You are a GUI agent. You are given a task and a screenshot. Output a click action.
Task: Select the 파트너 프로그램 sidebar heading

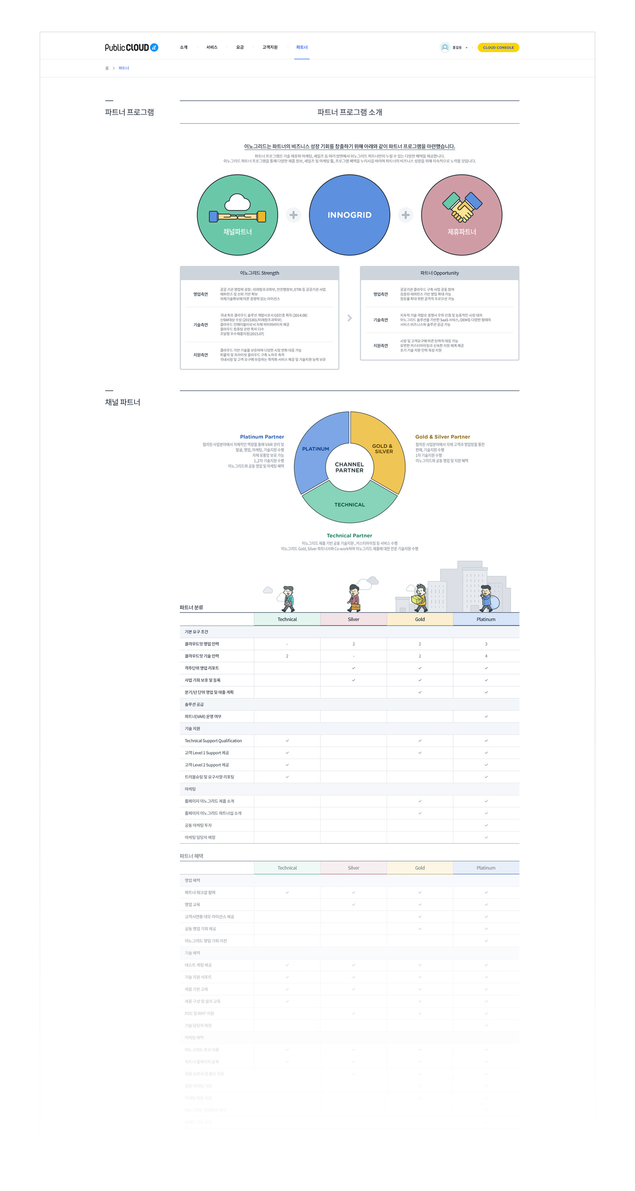coord(129,112)
